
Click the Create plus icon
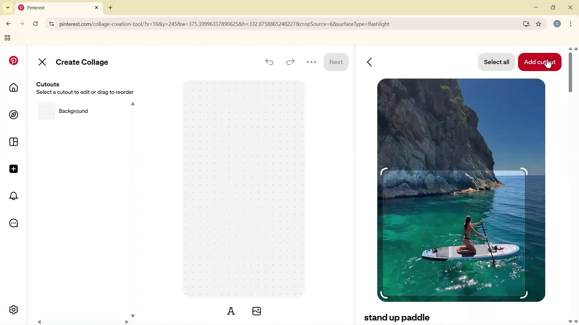[x=13, y=169]
